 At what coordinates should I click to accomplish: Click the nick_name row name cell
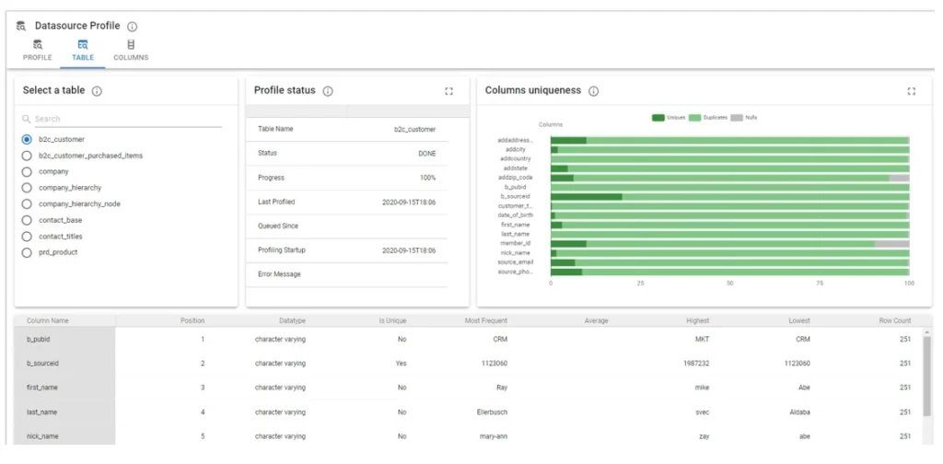pos(65,435)
